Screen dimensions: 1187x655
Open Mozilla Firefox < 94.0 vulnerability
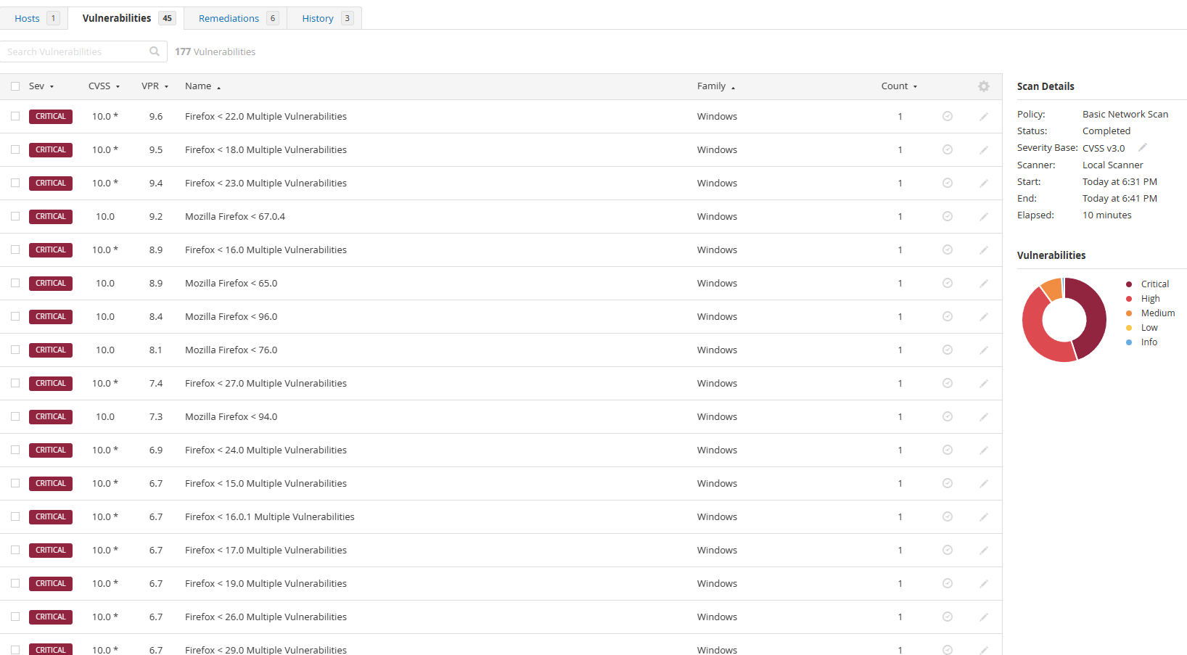click(x=231, y=416)
